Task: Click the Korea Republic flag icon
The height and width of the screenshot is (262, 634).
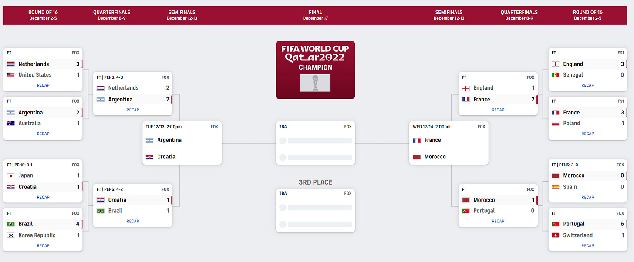Action: coord(11,235)
